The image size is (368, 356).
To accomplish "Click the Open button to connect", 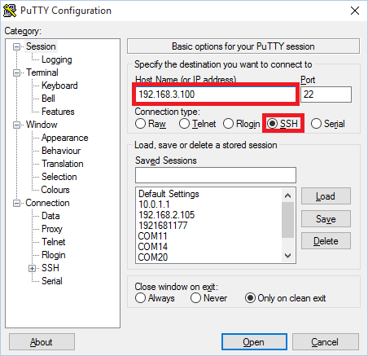I will click(x=254, y=342).
